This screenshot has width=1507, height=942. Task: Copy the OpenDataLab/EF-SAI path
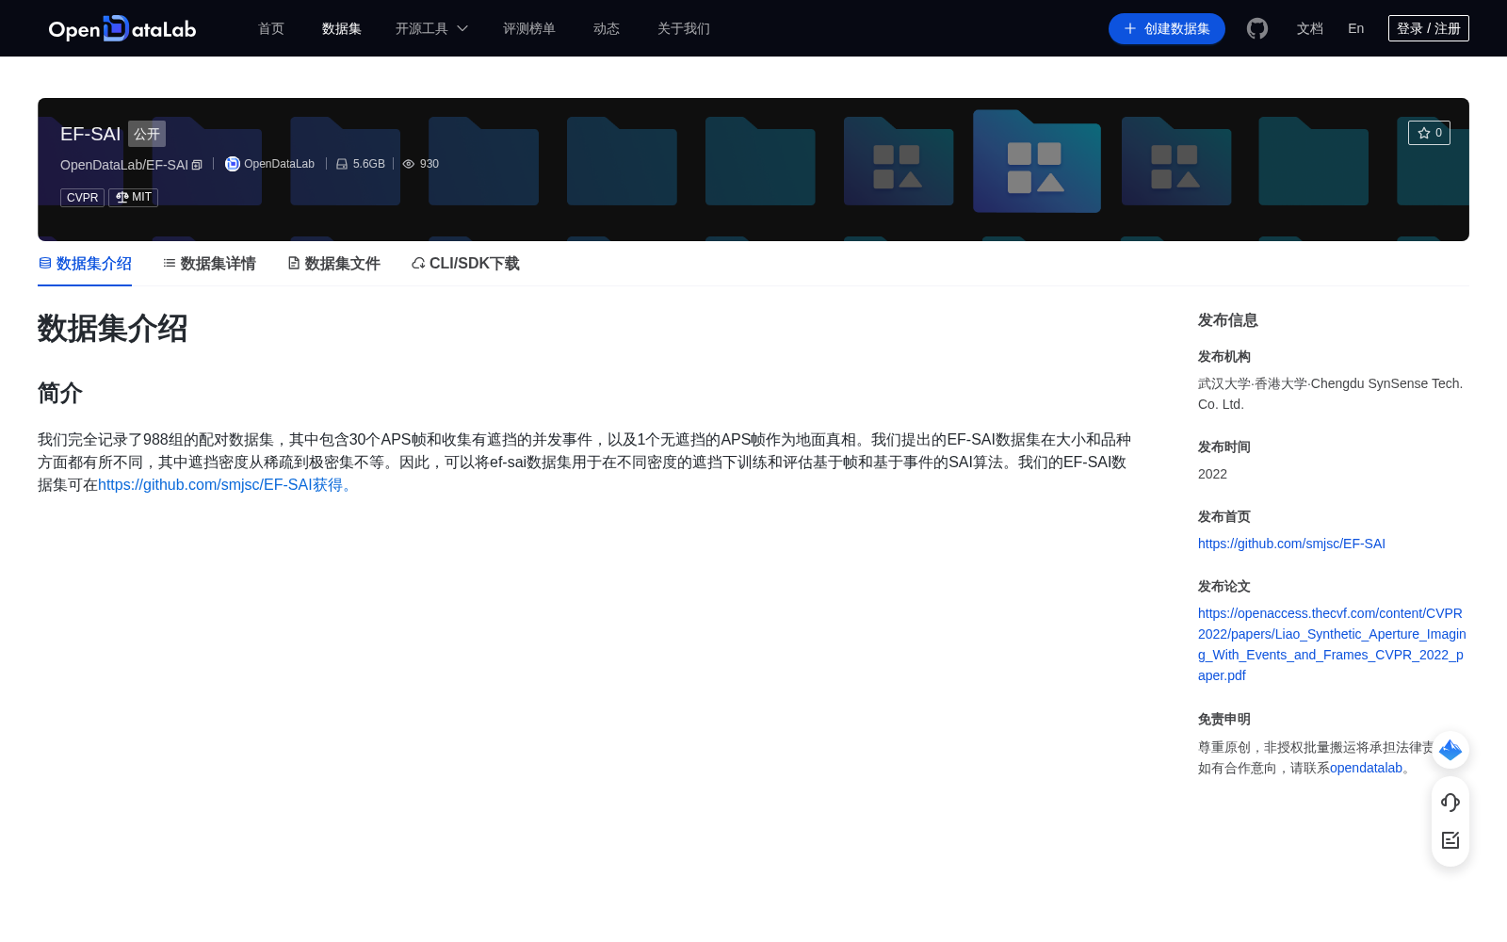pos(197,165)
